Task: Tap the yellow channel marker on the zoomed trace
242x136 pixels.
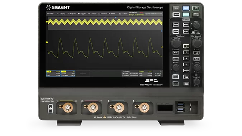Action: point(47,42)
